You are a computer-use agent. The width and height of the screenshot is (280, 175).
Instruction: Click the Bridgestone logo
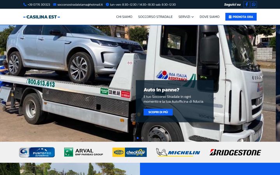pyautogui.click(x=235, y=152)
